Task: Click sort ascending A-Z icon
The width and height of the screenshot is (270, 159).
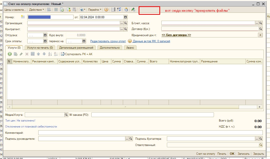Action: click(50, 54)
